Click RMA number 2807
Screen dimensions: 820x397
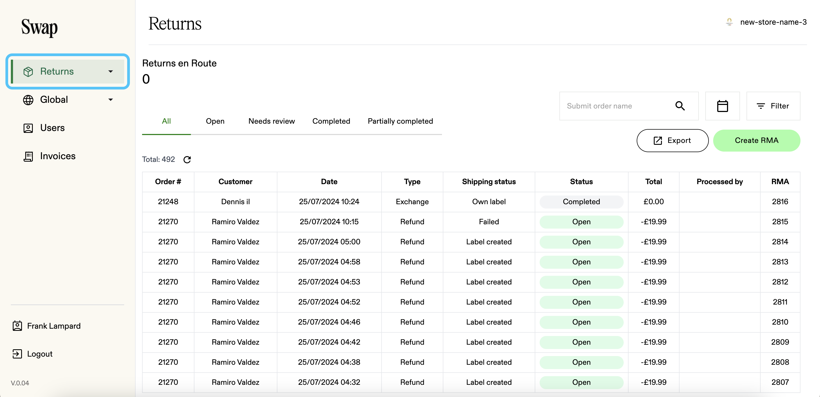point(780,382)
